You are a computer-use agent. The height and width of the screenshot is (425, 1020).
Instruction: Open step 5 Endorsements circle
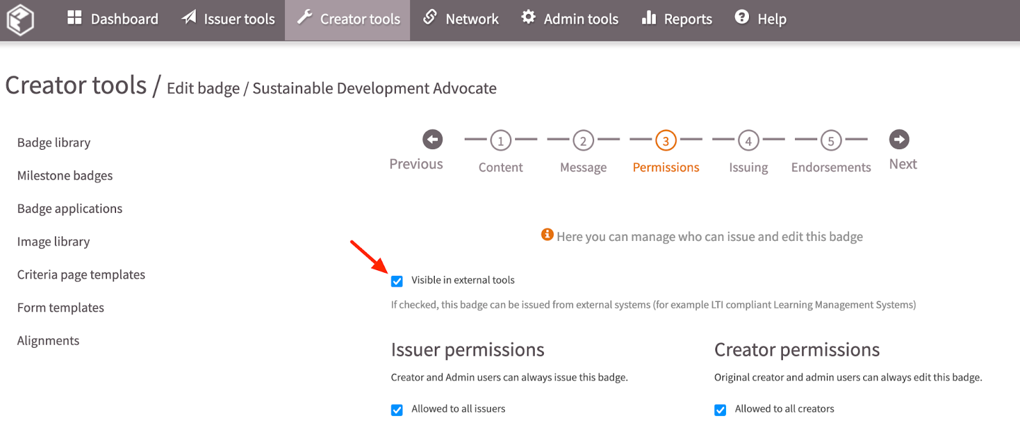pos(831,141)
